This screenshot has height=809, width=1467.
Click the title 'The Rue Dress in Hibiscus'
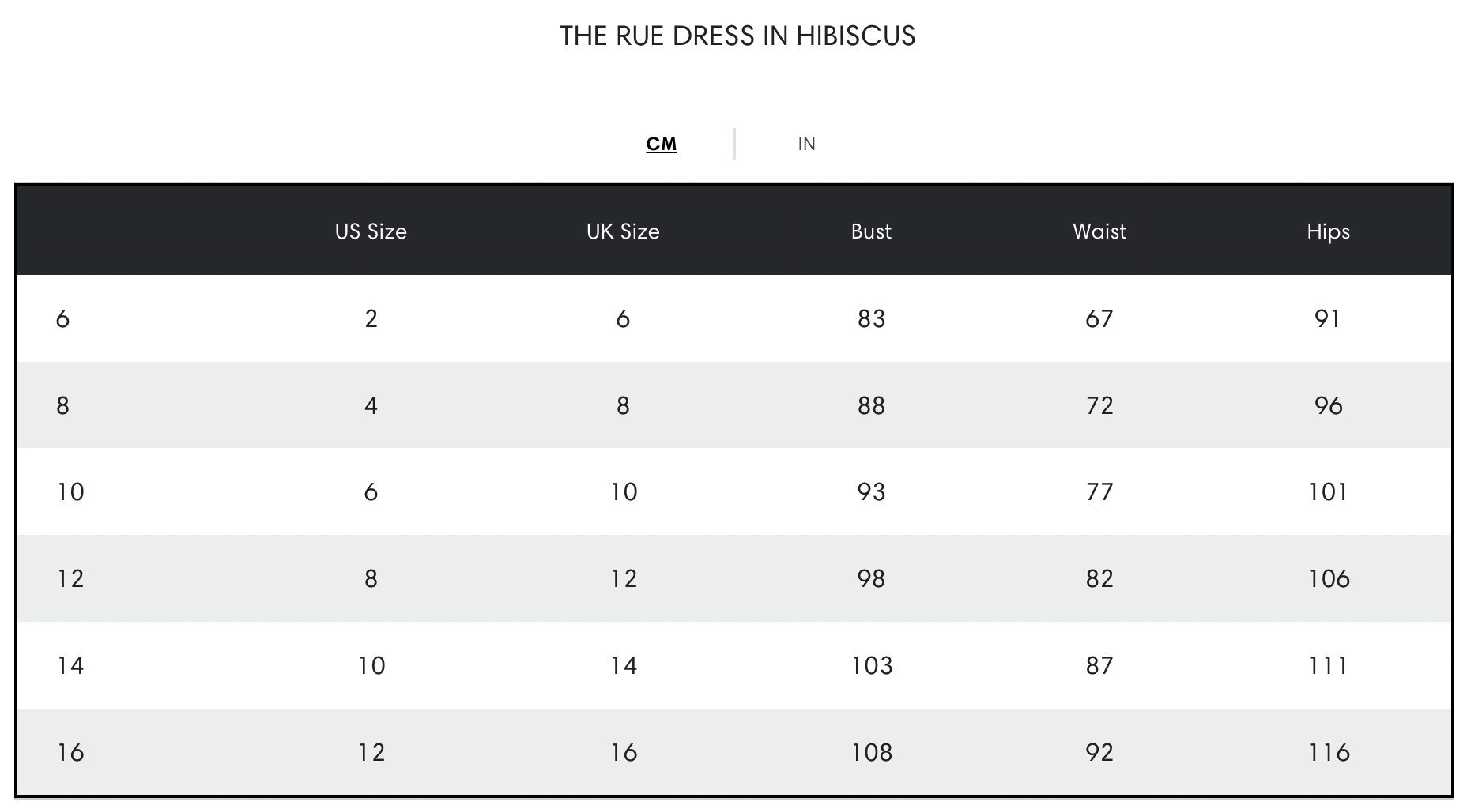point(737,36)
